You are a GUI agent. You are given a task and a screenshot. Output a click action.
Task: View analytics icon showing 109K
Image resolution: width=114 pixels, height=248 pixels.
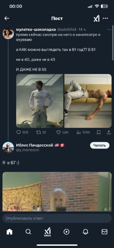[83, 132]
